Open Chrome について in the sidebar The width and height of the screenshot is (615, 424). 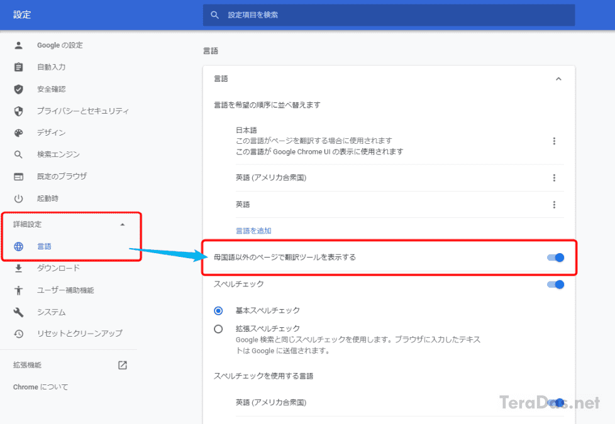pos(40,387)
